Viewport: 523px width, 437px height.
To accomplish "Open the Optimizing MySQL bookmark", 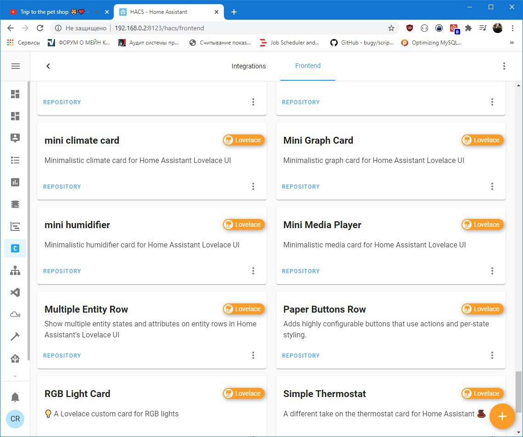I will (x=432, y=42).
